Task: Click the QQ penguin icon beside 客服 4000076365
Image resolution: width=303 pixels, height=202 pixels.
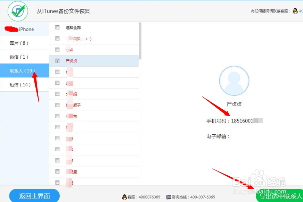Action: [x=124, y=197]
